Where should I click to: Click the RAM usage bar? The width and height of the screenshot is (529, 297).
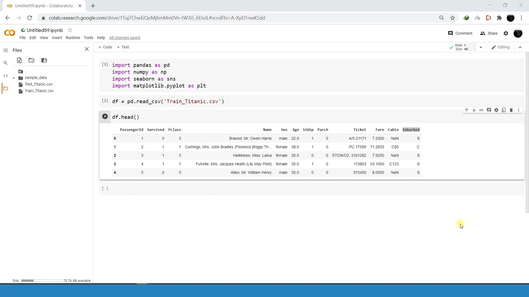pos(470,45)
